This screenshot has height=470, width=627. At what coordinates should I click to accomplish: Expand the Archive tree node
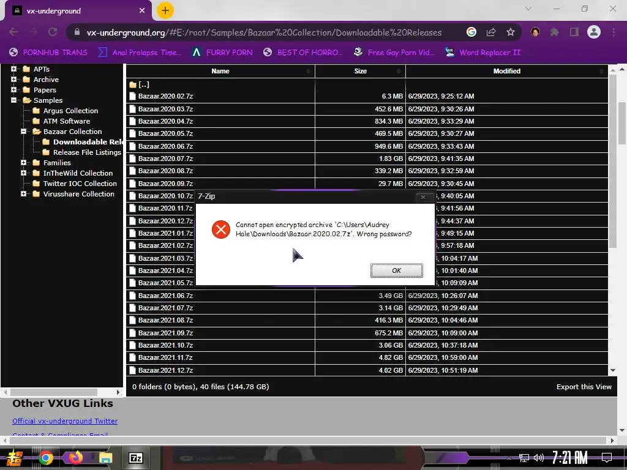tap(13, 79)
